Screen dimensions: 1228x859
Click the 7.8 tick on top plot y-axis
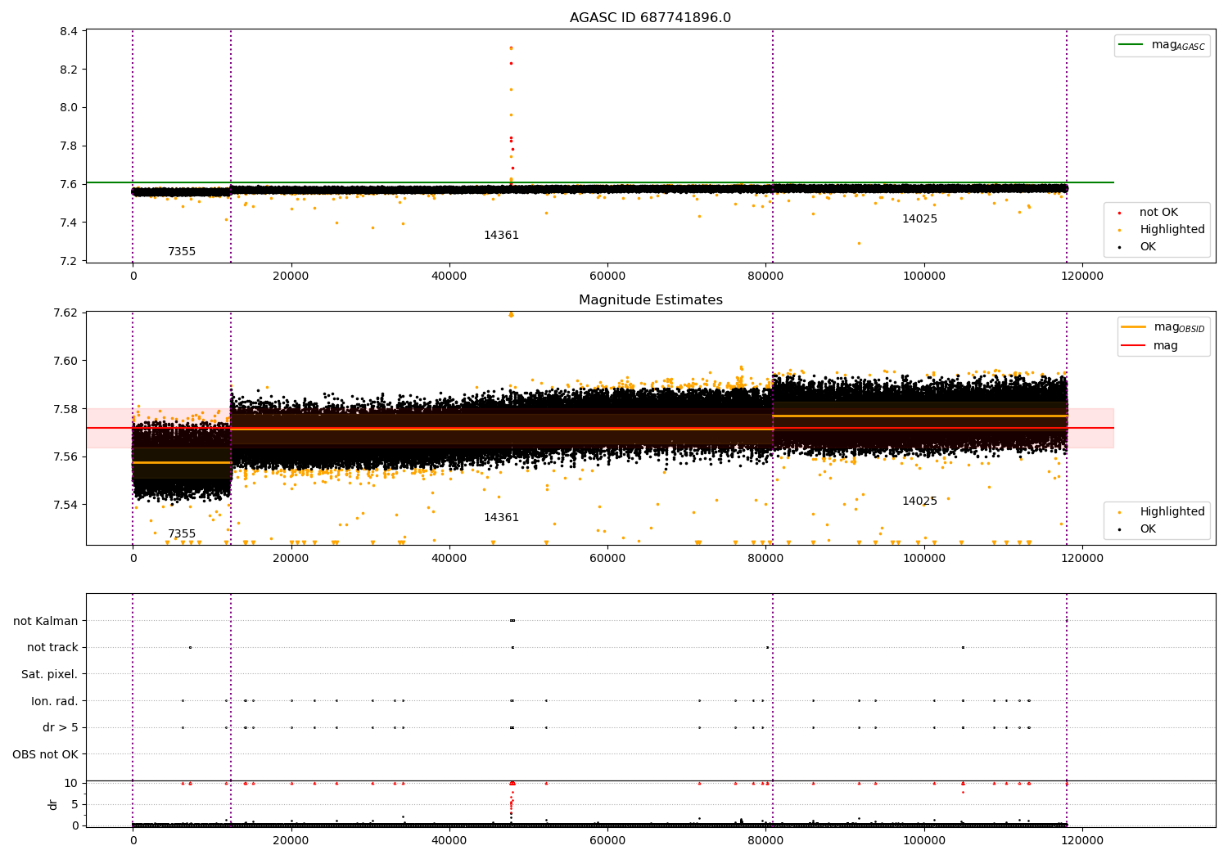[x=69, y=146]
